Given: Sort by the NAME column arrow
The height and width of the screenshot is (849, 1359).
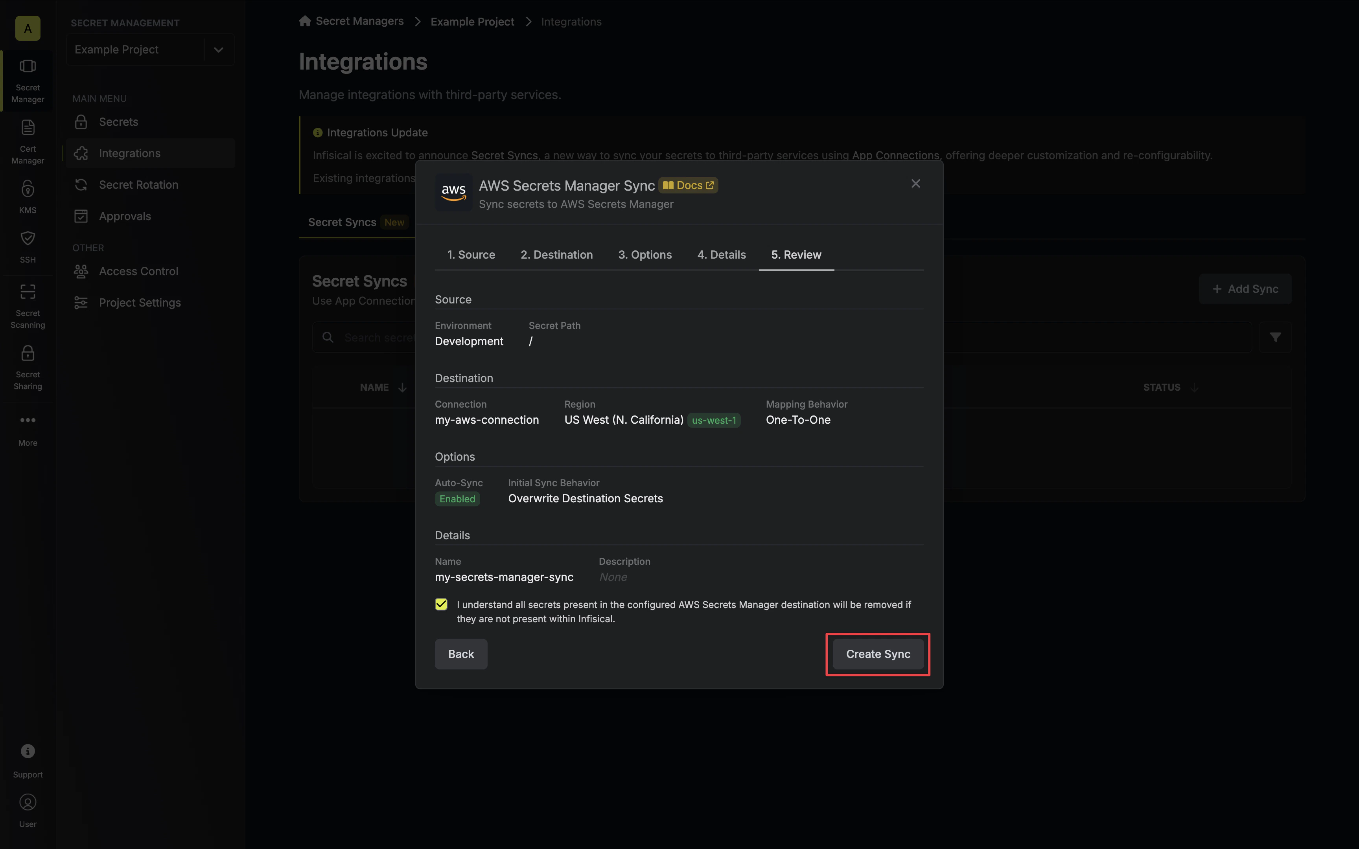Looking at the screenshot, I should pyautogui.click(x=402, y=388).
